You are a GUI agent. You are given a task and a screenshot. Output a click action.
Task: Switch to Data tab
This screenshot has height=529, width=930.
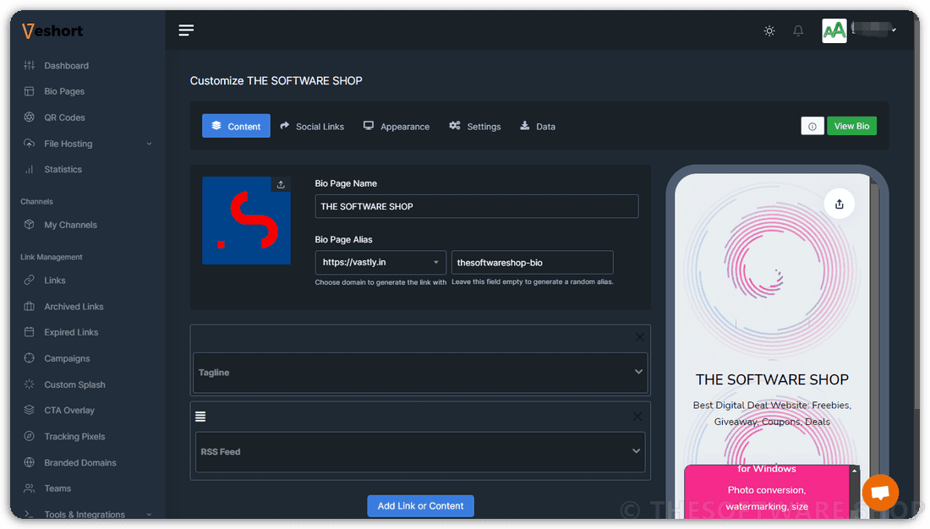pyautogui.click(x=538, y=126)
